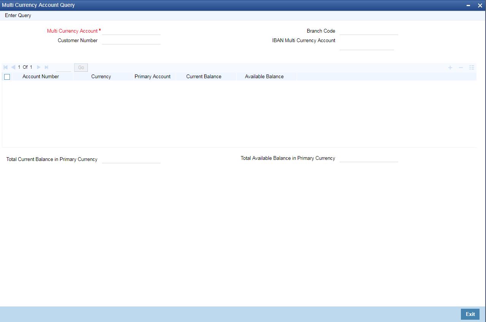The image size is (486, 322).
Task: Open single record view icon
Action: (472, 68)
